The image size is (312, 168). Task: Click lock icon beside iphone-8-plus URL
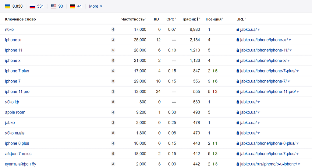click(238, 143)
